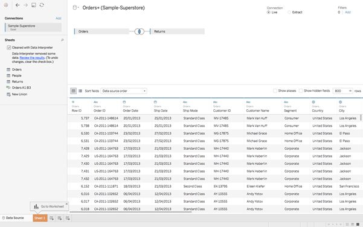Add a new filter via Add link
The image size is (363, 227).
pos(348,12)
